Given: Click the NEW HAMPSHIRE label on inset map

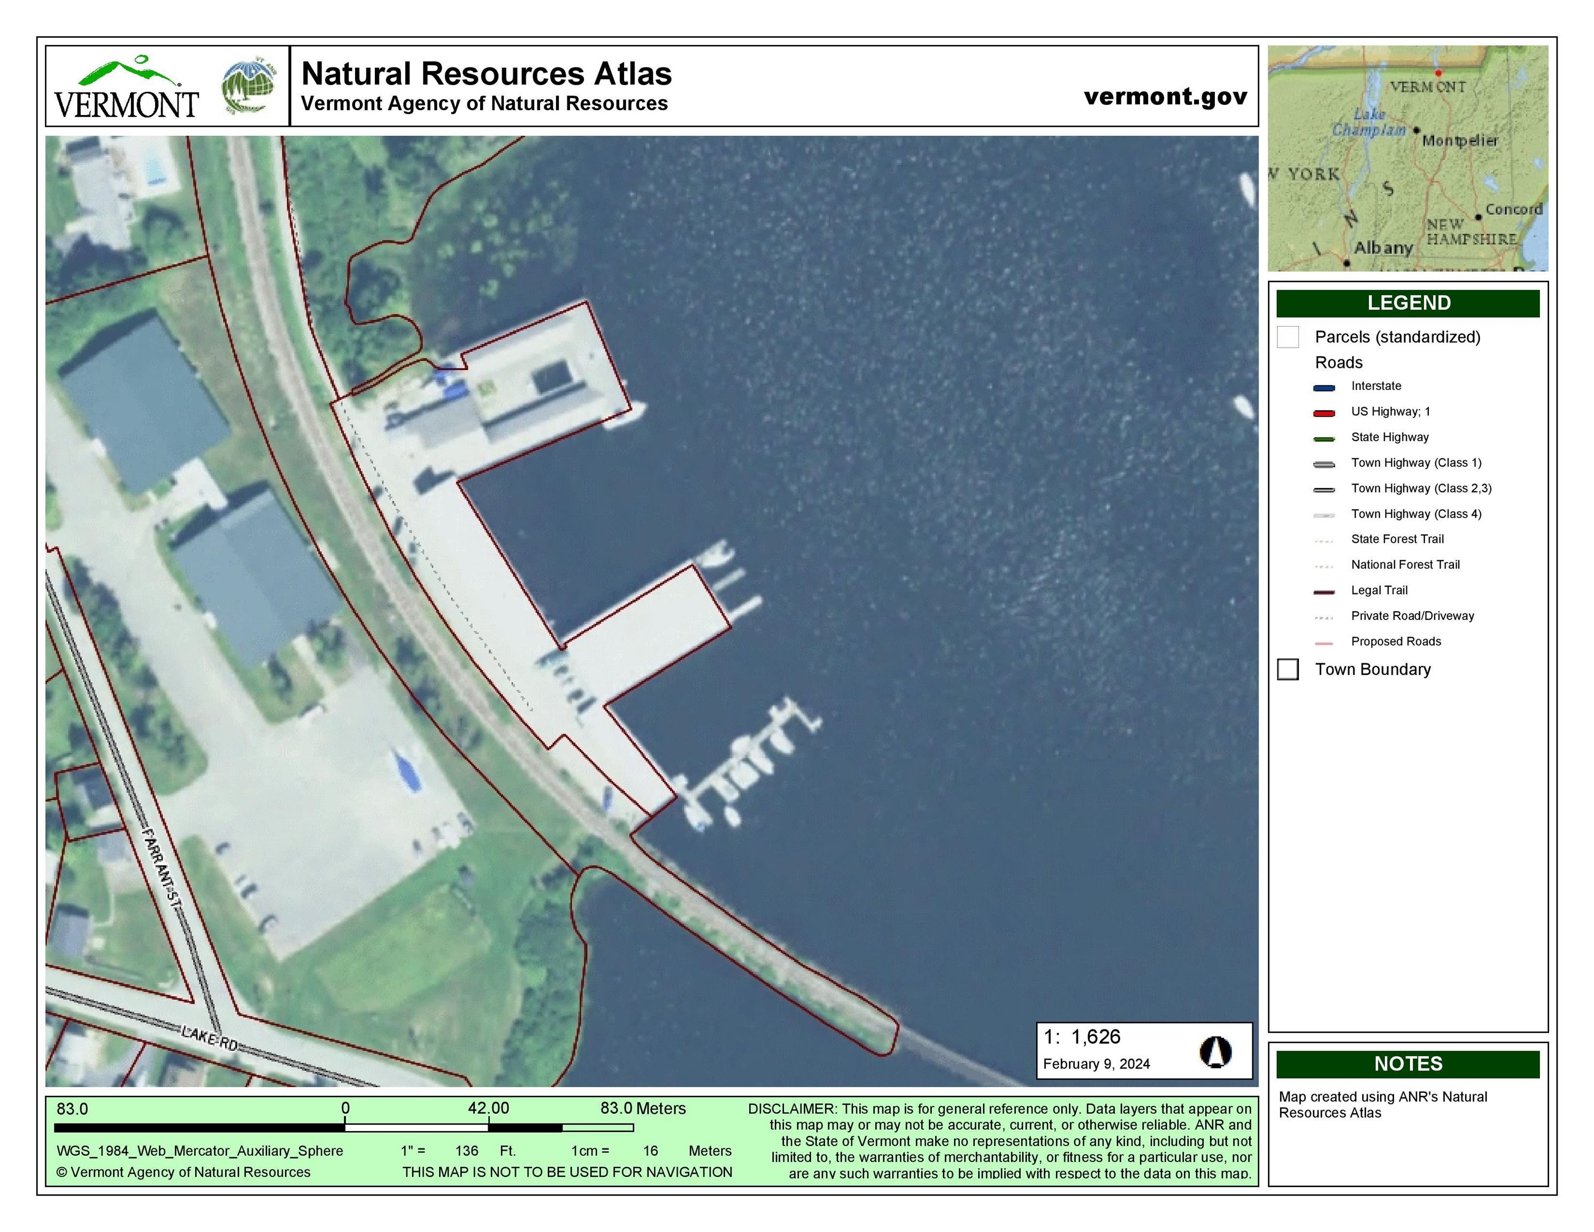Looking at the screenshot, I should tap(1472, 232).
